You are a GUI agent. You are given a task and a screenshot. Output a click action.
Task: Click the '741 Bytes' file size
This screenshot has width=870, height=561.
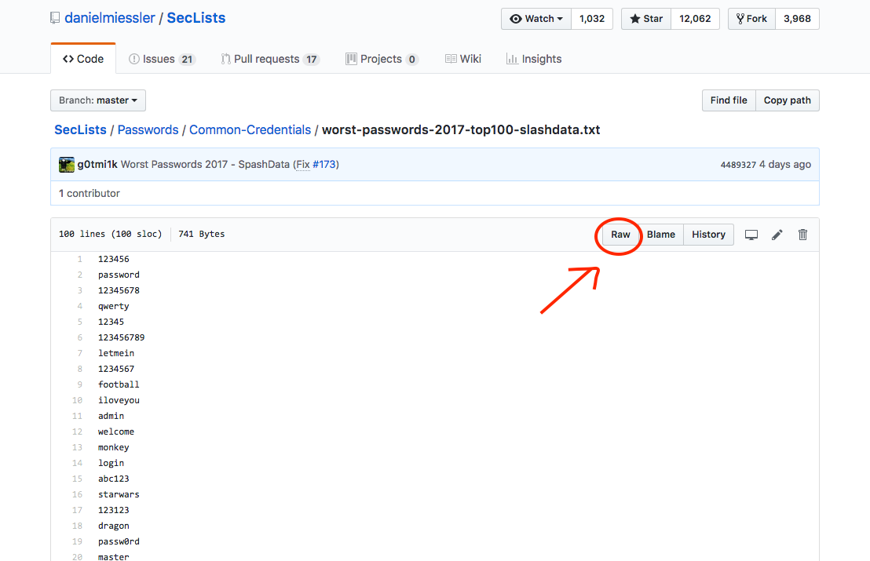click(202, 234)
